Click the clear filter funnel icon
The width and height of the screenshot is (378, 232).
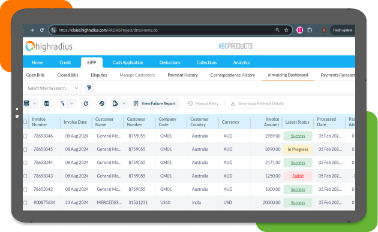click(x=89, y=88)
